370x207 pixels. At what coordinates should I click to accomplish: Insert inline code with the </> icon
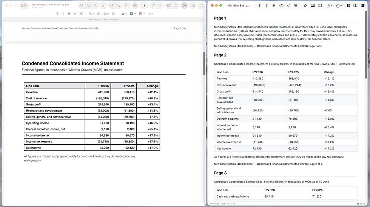pos(281,5)
